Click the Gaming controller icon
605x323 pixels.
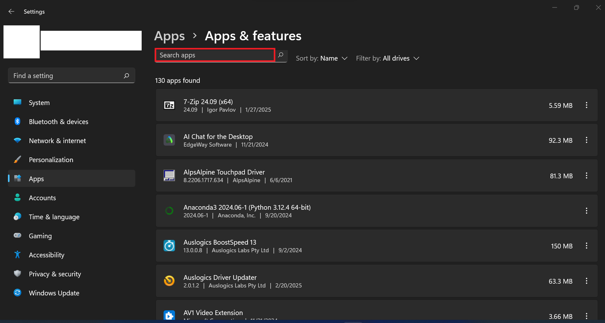[x=17, y=235]
